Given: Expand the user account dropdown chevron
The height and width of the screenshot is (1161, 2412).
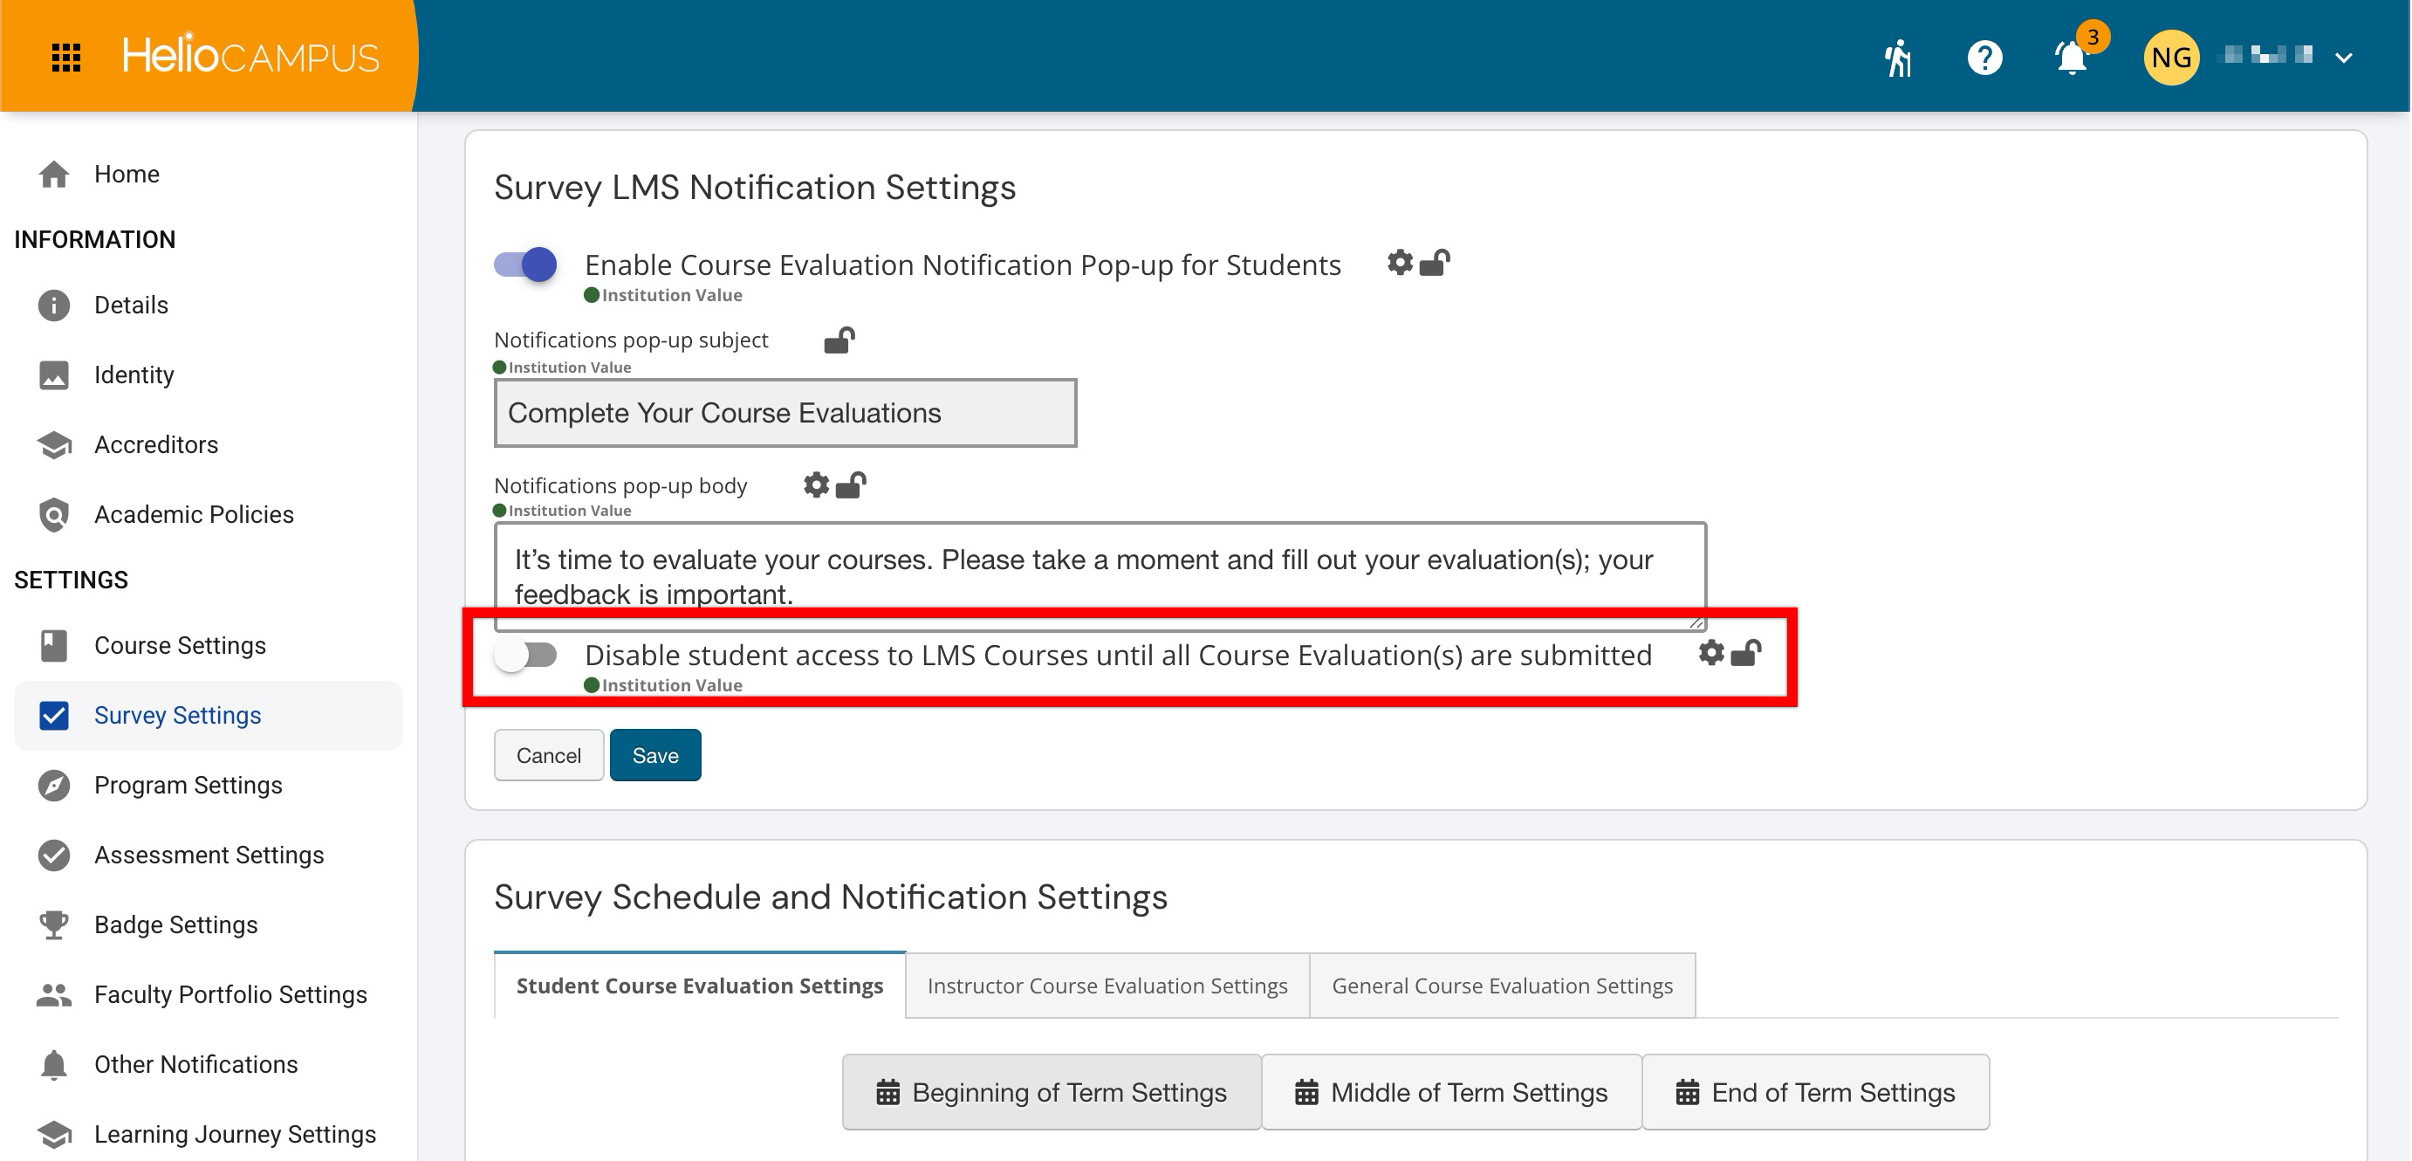Looking at the screenshot, I should tap(2344, 58).
